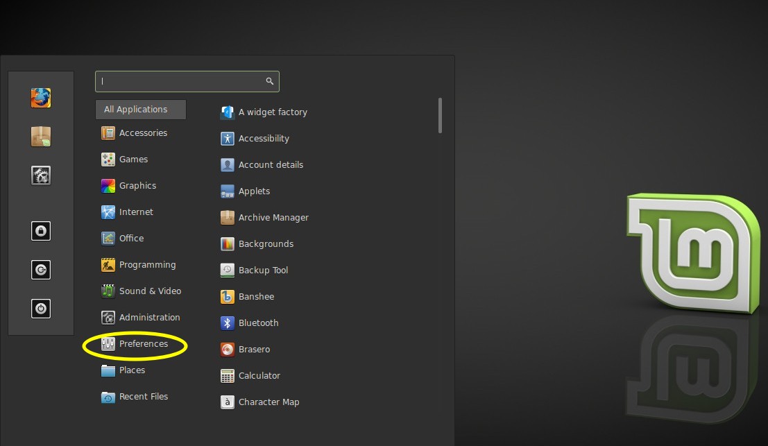Click the Quit power icon

point(41,309)
